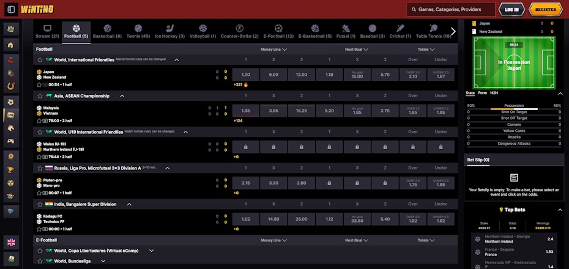Open the Form tab in match tracker
The height and width of the screenshot is (269, 569).
coord(482,93)
